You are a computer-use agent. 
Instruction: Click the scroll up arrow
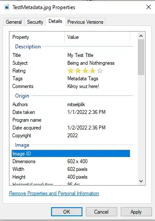point(141,36)
